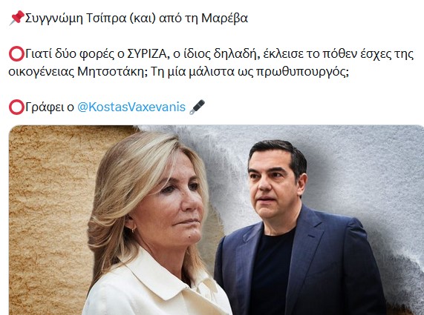Click the fountain pen emoji icon
Screen dimensions: 424x315
[197, 107]
